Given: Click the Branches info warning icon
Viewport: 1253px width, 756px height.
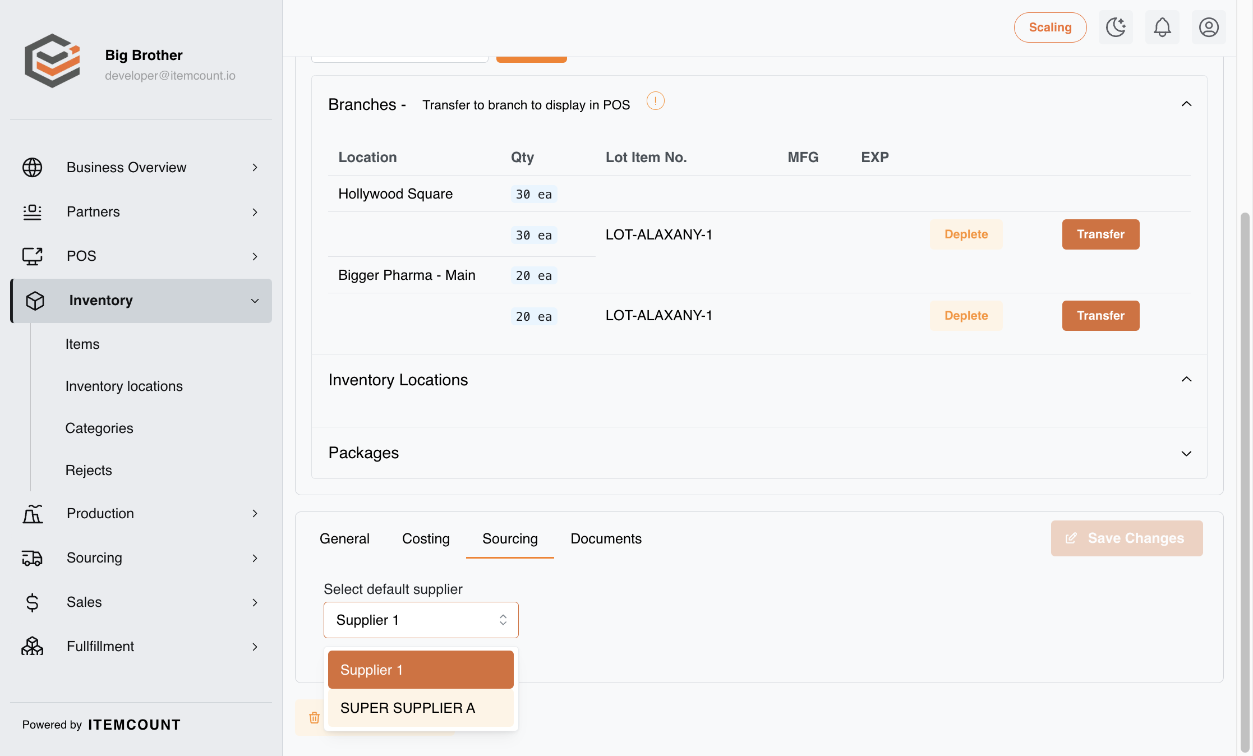Looking at the screenshot, I should pos(655,101).
